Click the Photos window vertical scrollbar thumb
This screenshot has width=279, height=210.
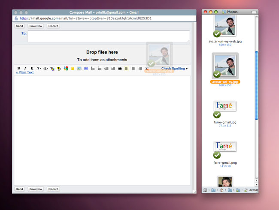256,85
